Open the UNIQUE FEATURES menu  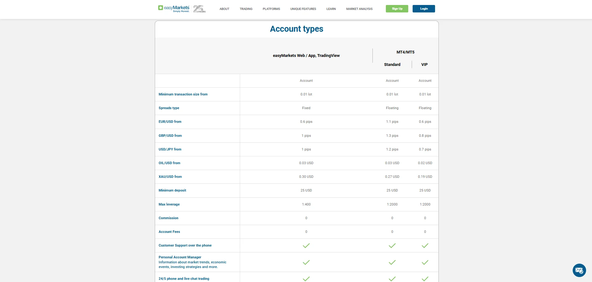tap(303, 9)
